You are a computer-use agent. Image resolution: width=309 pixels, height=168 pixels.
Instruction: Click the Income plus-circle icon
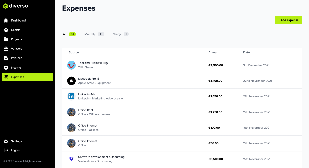click(6, 68)
